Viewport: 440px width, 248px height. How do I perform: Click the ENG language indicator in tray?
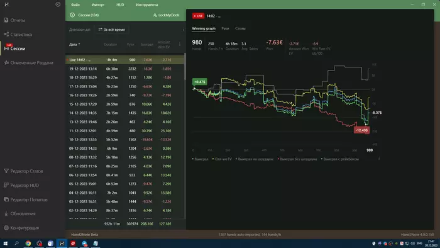[419, 244]
